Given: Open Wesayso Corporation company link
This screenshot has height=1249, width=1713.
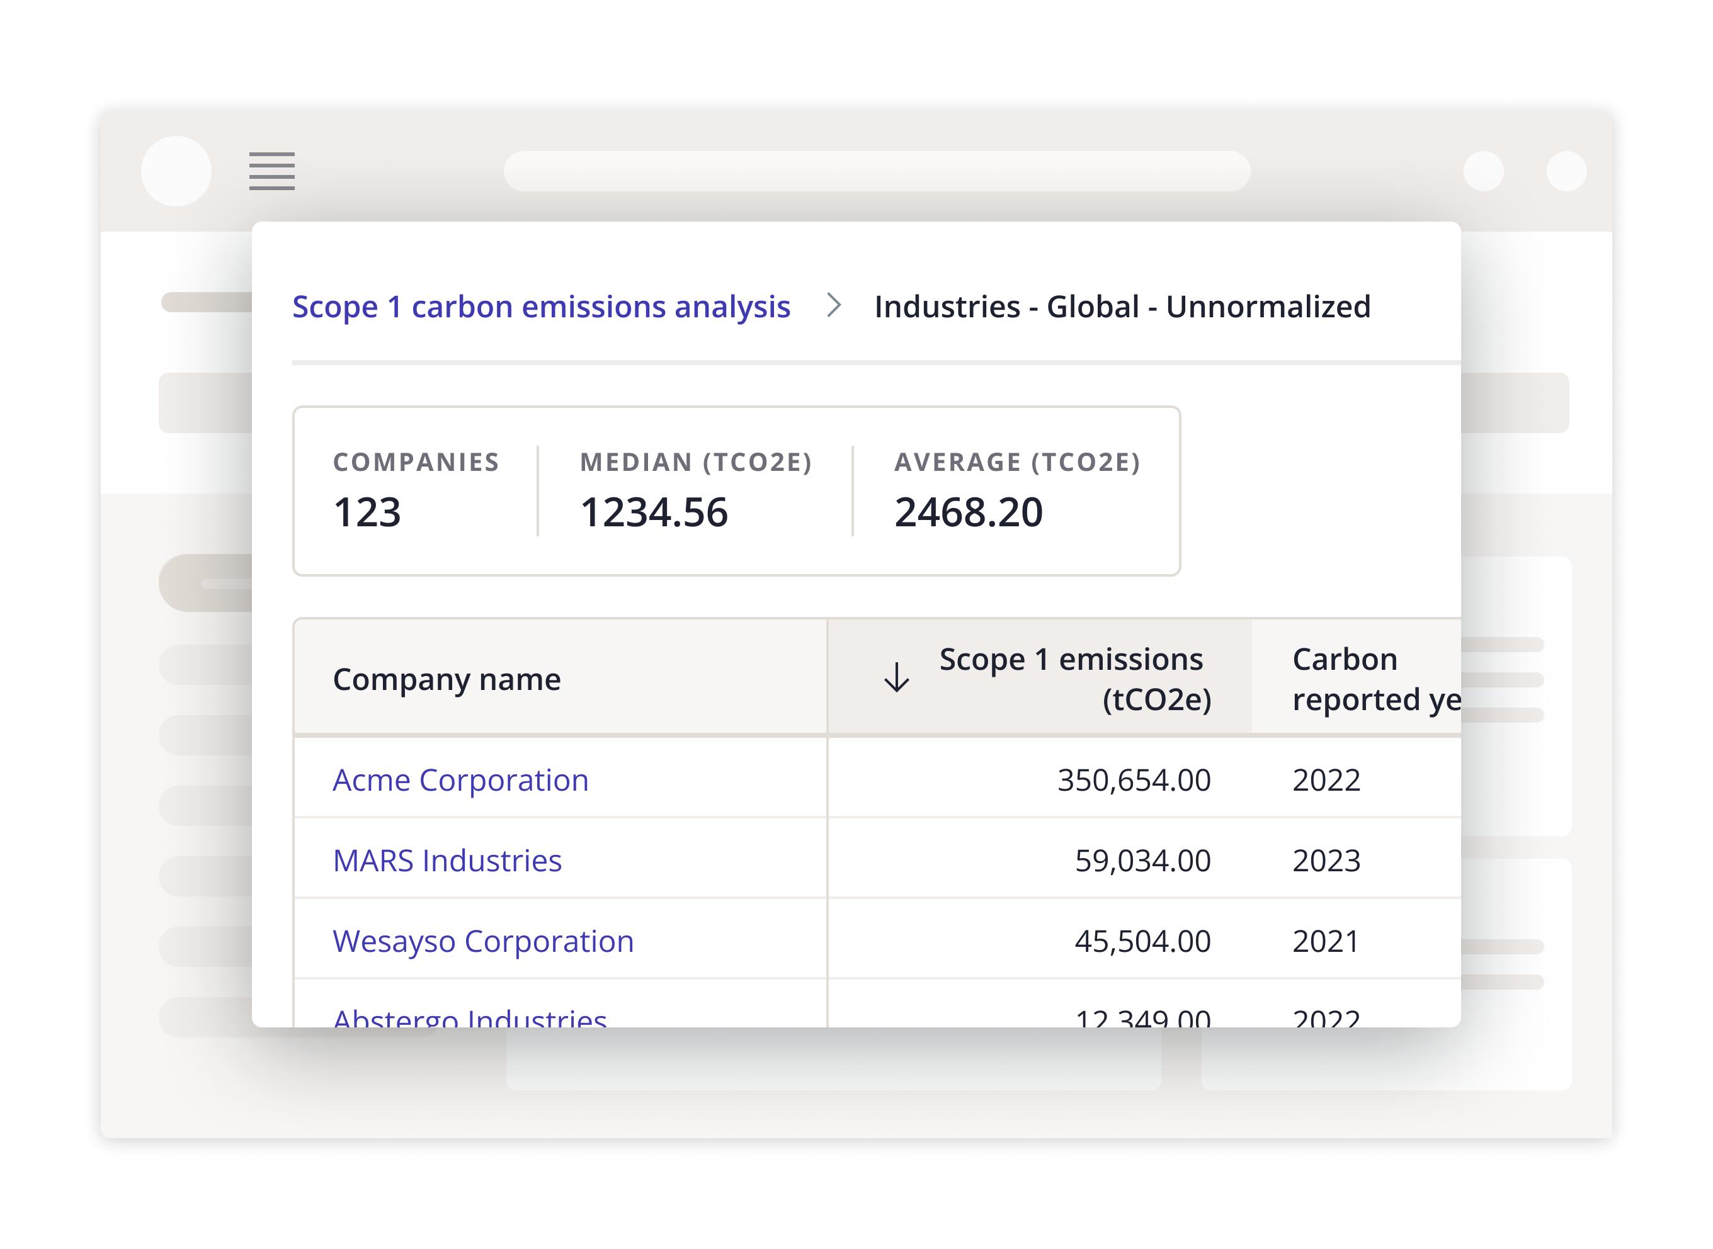Looking at the screenshot, I should coord(483,941).
